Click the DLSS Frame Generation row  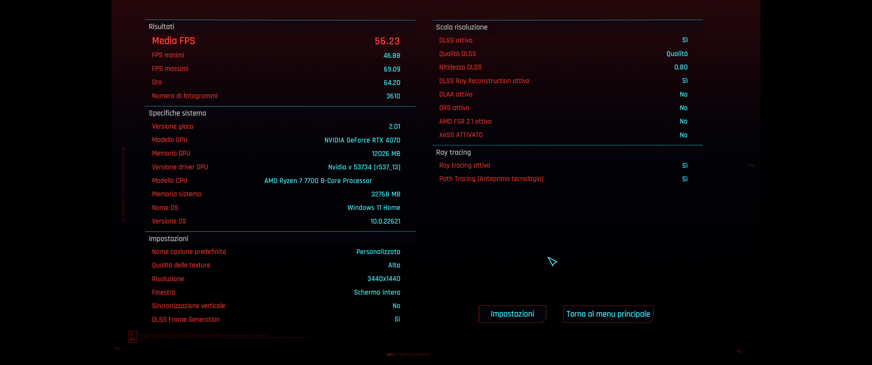(x=276, y=319)
